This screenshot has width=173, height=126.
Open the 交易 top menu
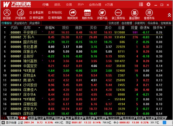click(69, 5)
